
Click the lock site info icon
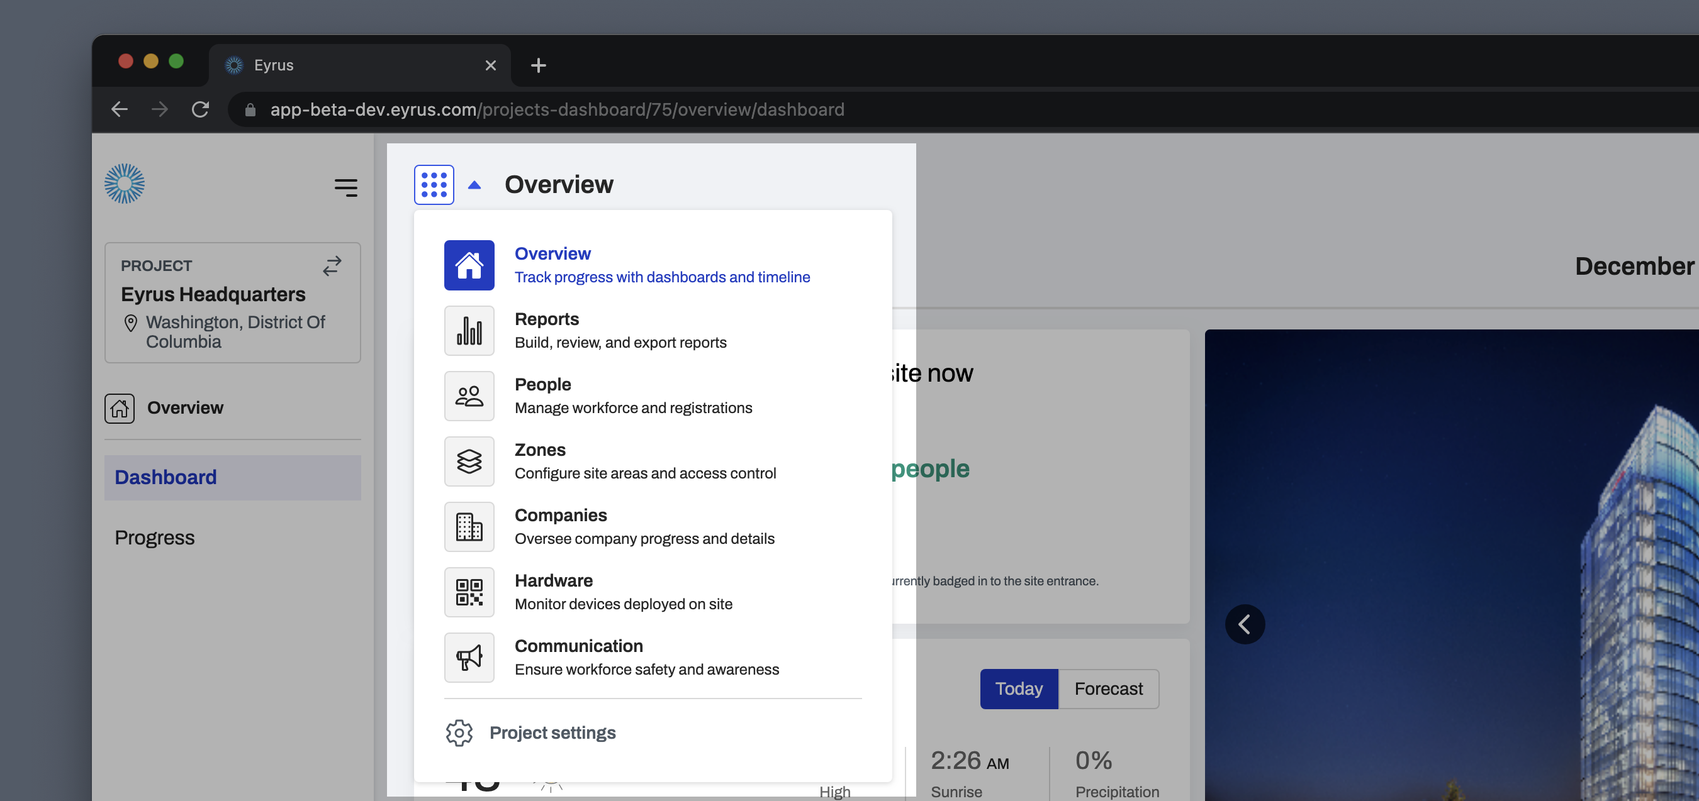pyautogui.click(x=250, y=110)
